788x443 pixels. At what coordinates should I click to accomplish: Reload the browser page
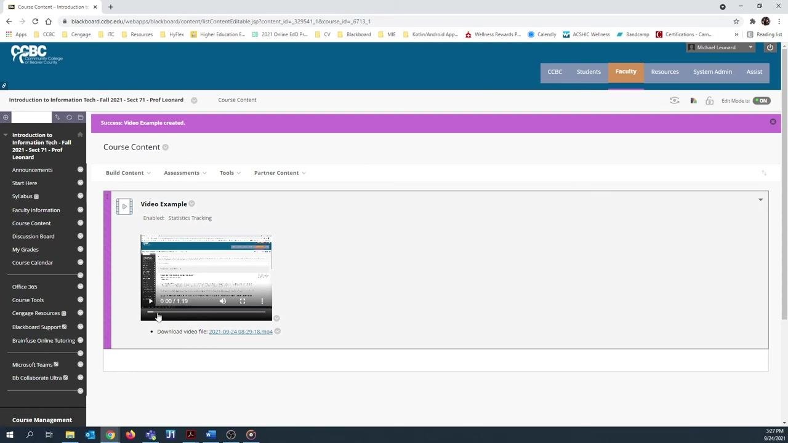[35, 22]
